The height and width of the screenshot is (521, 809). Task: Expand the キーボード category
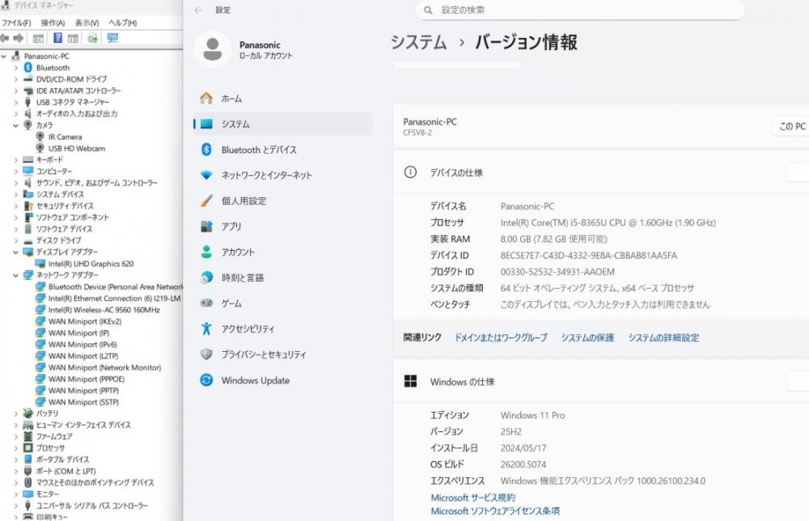click(16, 160)
